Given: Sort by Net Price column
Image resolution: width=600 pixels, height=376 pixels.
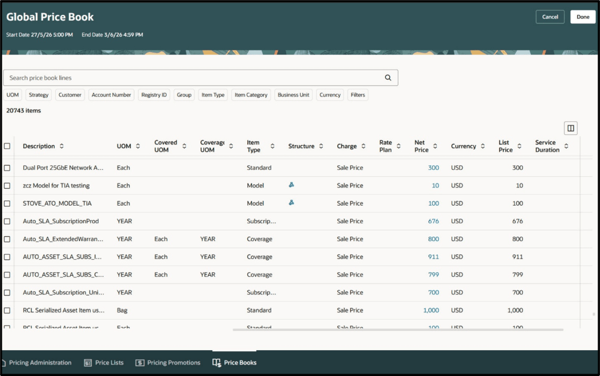Looking at the screenshot, I should [435, 146].
